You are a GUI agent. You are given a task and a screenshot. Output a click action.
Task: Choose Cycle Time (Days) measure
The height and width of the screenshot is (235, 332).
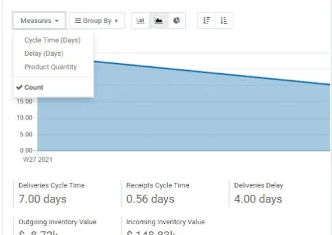point(52,40)
